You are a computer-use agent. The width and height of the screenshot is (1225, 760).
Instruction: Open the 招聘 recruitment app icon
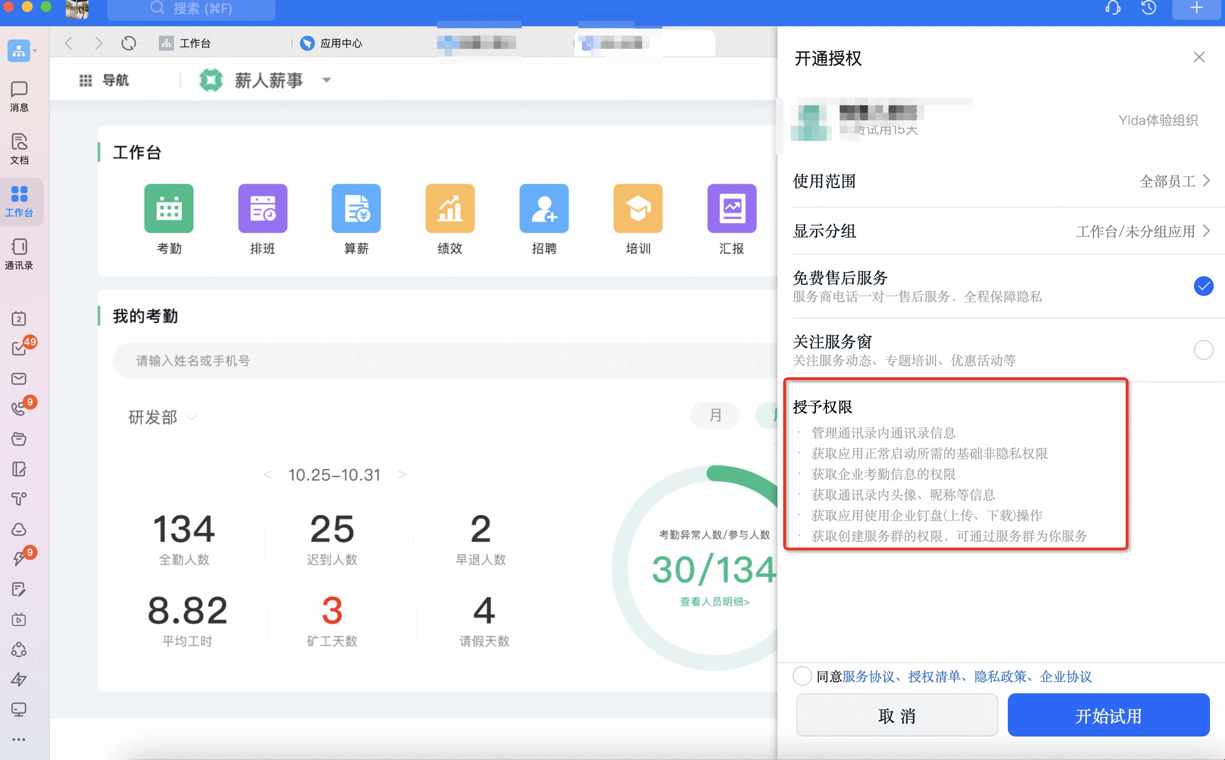click(543, 208)
